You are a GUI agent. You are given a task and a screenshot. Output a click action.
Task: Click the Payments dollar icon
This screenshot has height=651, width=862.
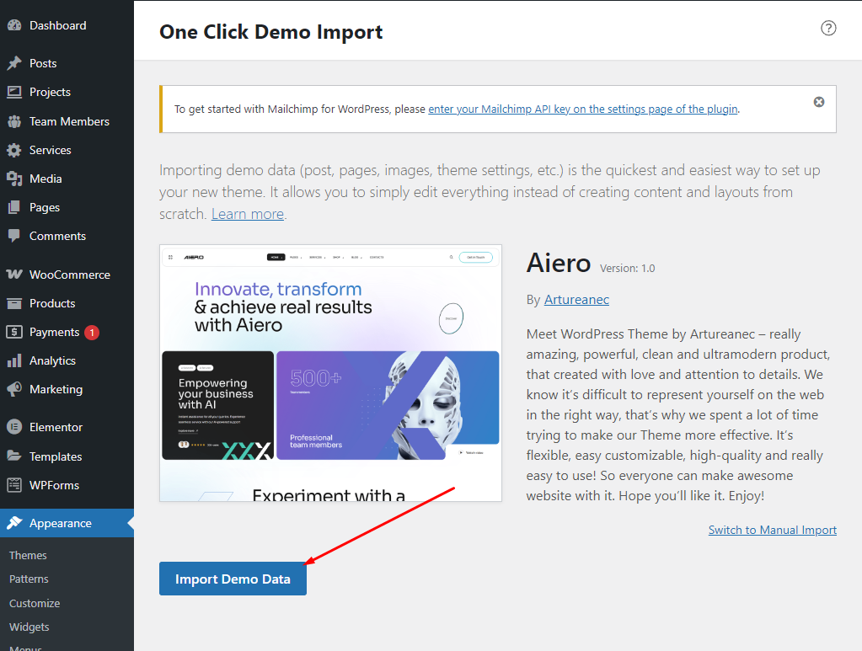click(x=14, y=332)
